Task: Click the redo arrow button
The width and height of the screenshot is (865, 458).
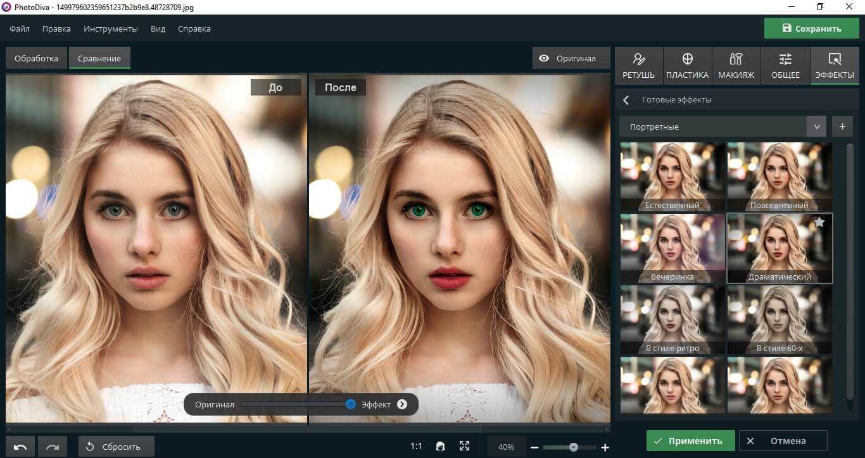Action: (53, 447)
